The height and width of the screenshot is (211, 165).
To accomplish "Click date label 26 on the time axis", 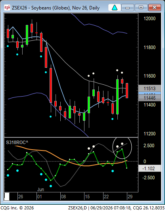I will coord(21,197).
